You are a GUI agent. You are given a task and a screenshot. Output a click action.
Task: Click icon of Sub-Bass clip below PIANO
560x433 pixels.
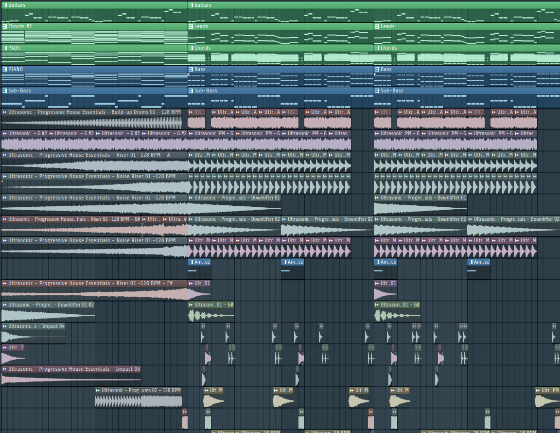[x=5, y=91]
